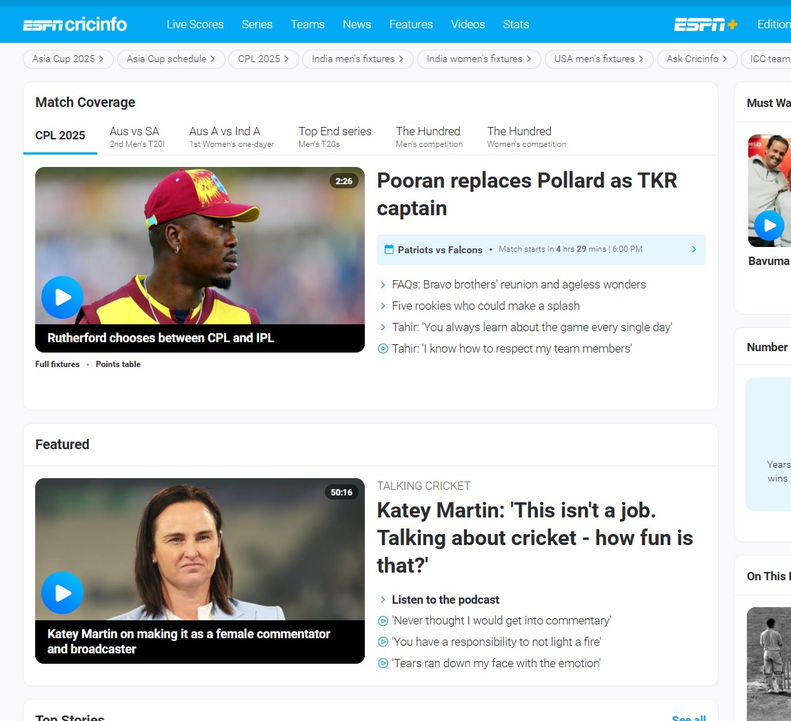Switch to The Hundred Women's competition tab
The image size is (791, 721).
point(526,137)
